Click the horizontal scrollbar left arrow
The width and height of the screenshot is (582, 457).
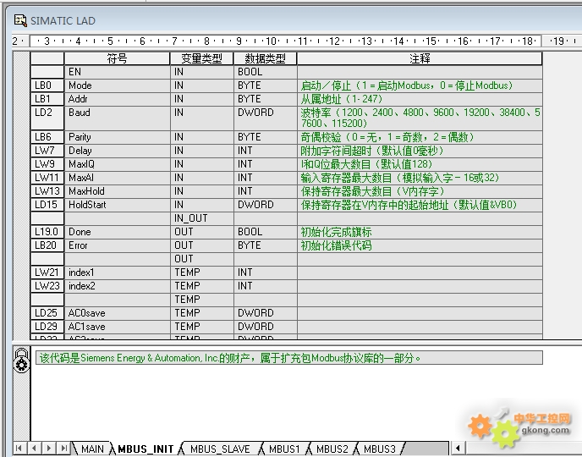(458, 448)
